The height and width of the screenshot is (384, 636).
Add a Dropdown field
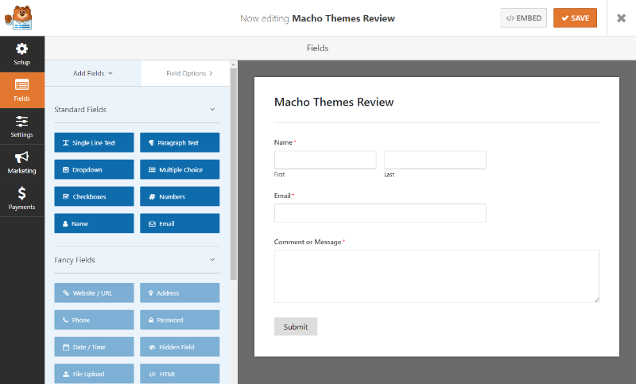[x=94, y=169]
